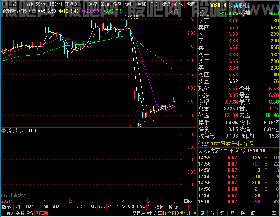Select the ASI indicator

(x=131, y=207)
